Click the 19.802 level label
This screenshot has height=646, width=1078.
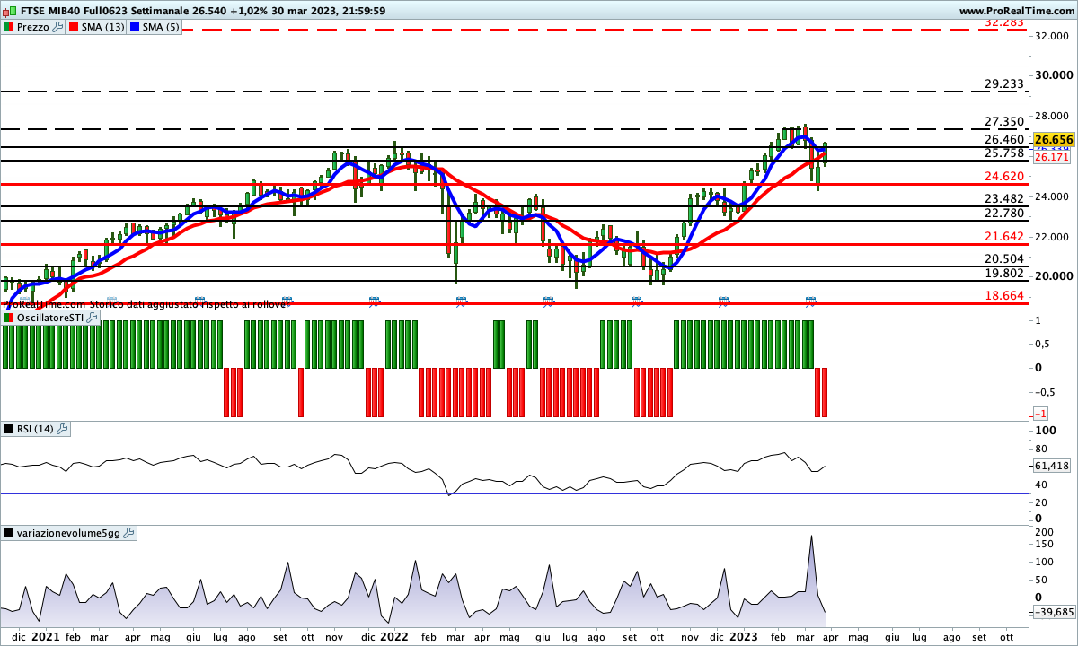tap(1004, 274)
